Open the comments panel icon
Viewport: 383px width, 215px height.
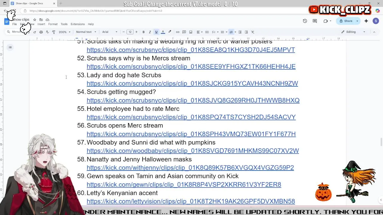coord(315,21)
